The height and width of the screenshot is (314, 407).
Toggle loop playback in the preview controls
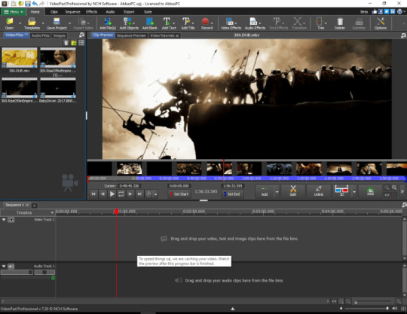(x=121, y=194)
